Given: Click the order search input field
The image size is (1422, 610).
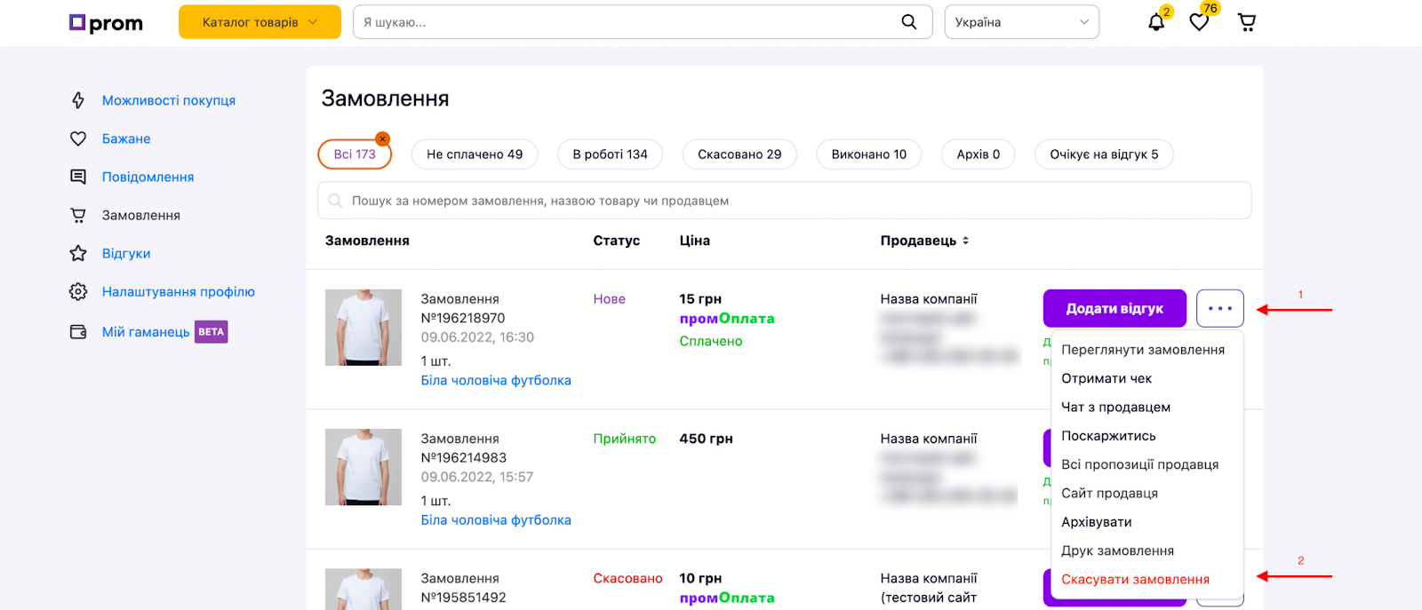Looking at the screenshot, I should click(x=784, y=201).
